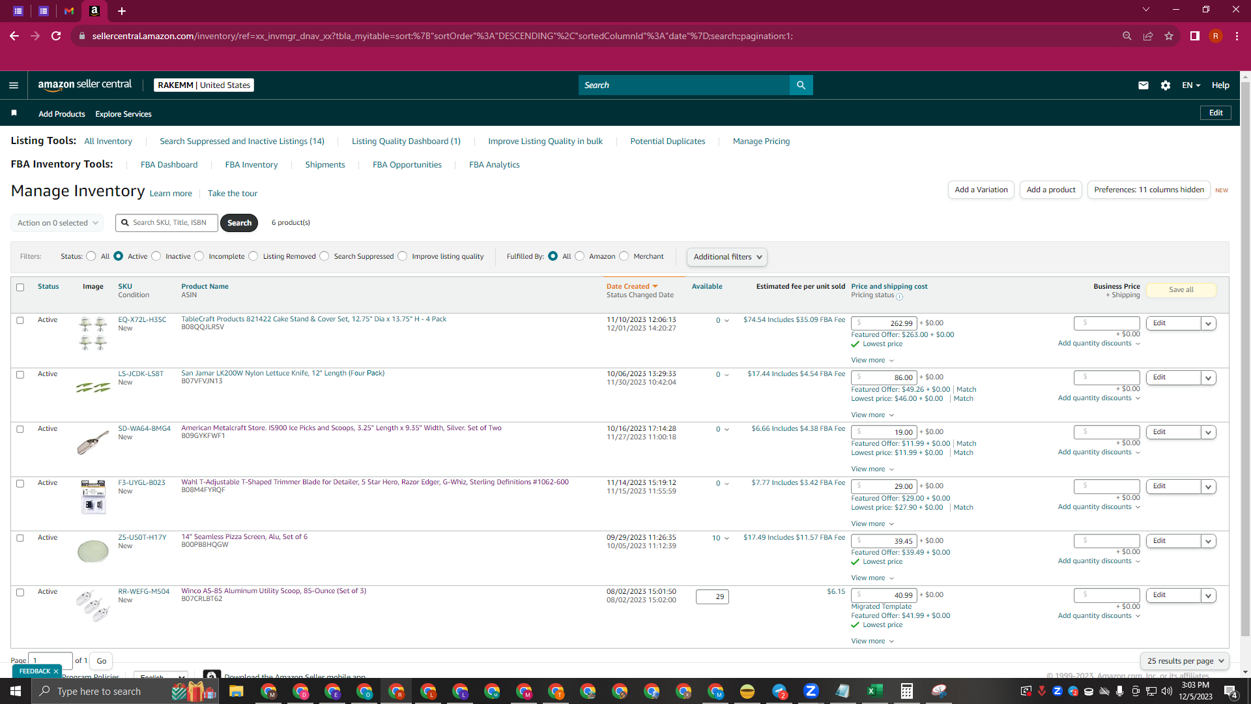Expand View more for the Cake Stand listing
Screen dimensions: 1251x704
(872, 360)
